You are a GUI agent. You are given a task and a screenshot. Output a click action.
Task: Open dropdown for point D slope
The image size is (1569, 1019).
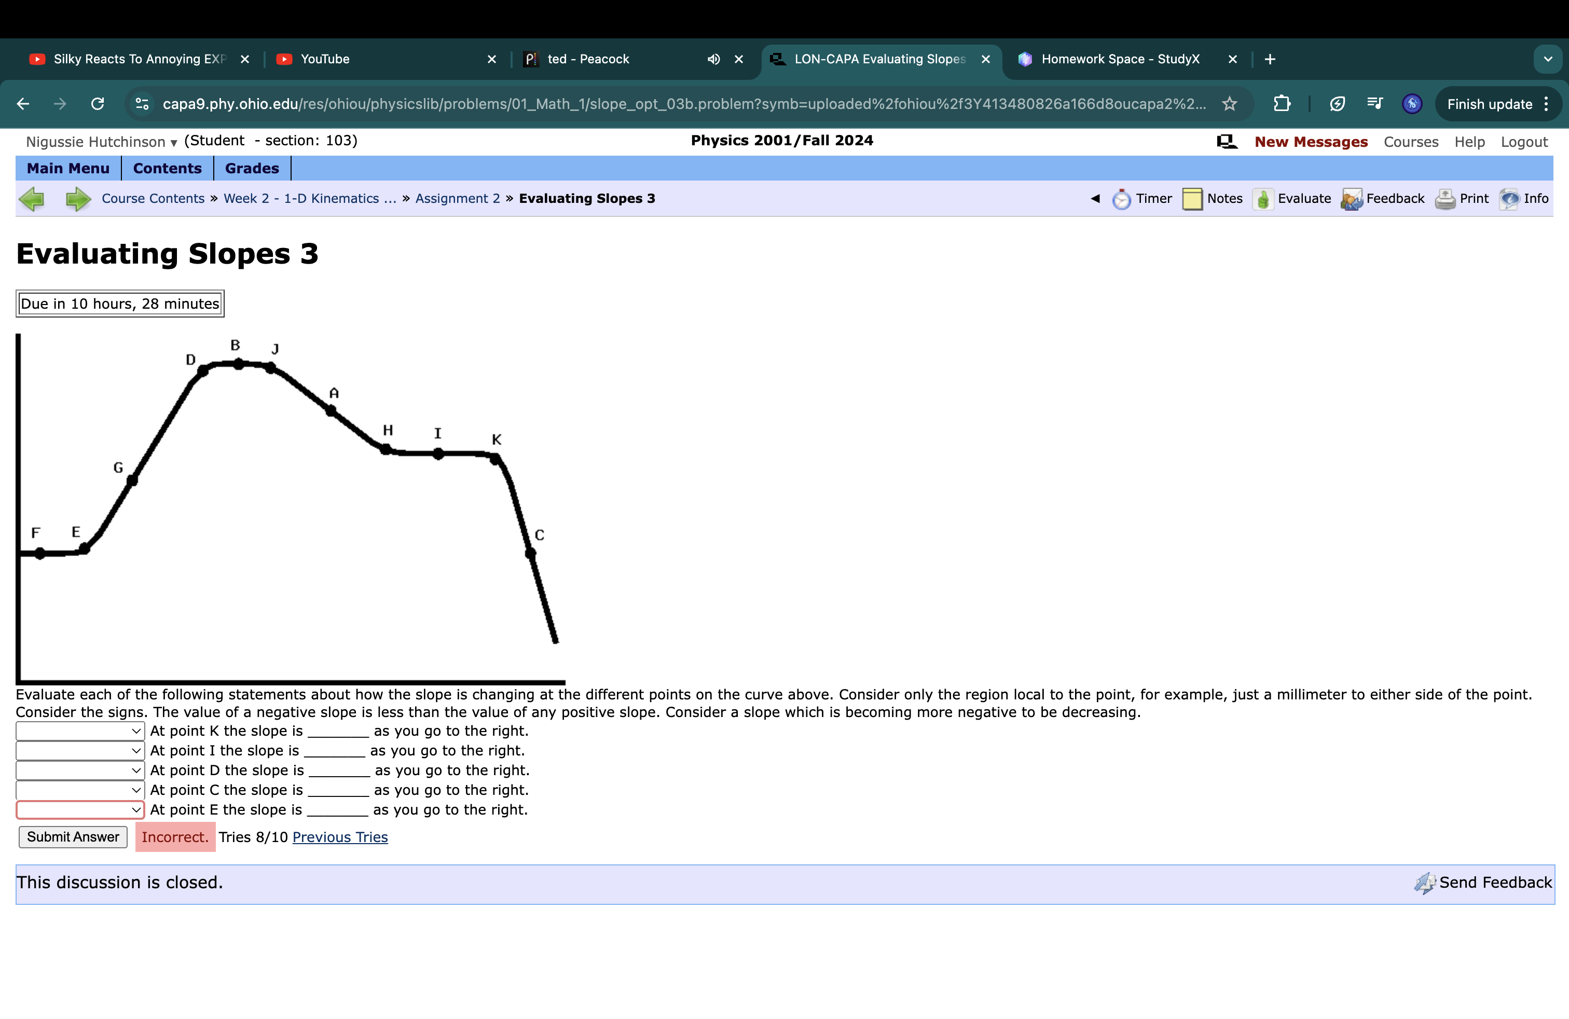[80, 770]
